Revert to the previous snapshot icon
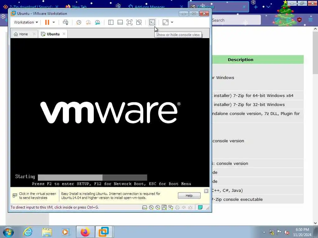Viewport: 318px width, 238px height. point(88,22)
